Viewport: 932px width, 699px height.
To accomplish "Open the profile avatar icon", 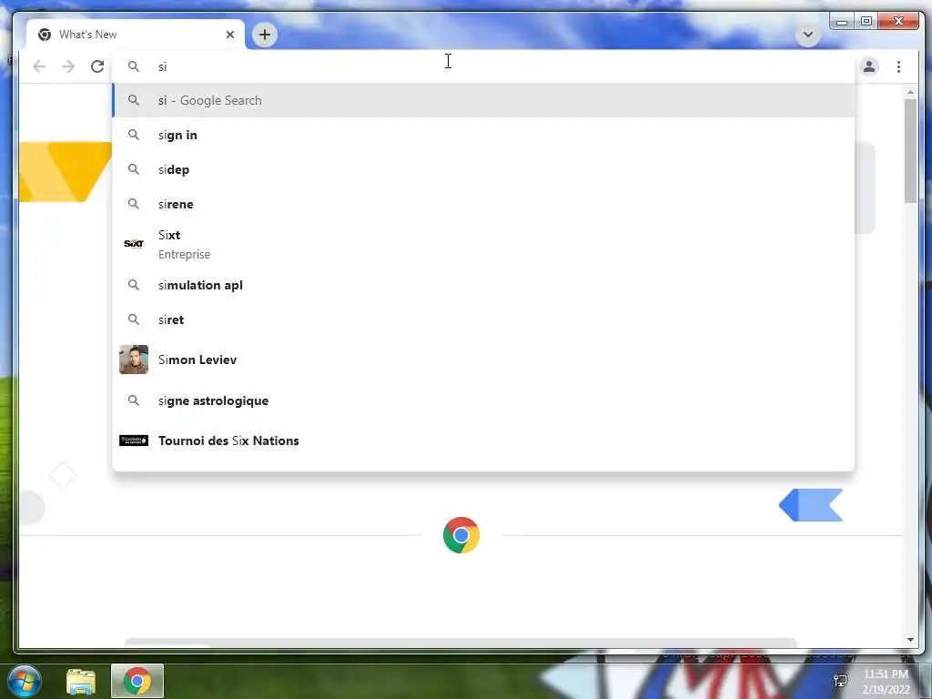I will pyautogui.click(x=869, y=66).
